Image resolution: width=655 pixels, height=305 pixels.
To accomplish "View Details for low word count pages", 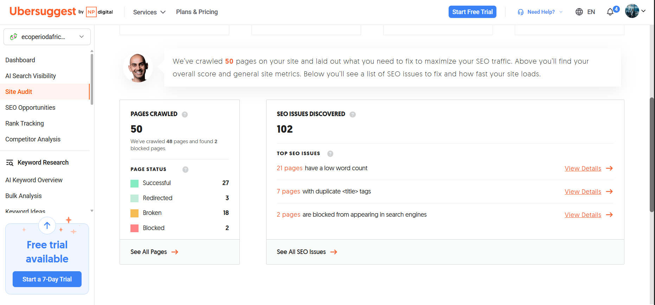I will click(583, 169).
